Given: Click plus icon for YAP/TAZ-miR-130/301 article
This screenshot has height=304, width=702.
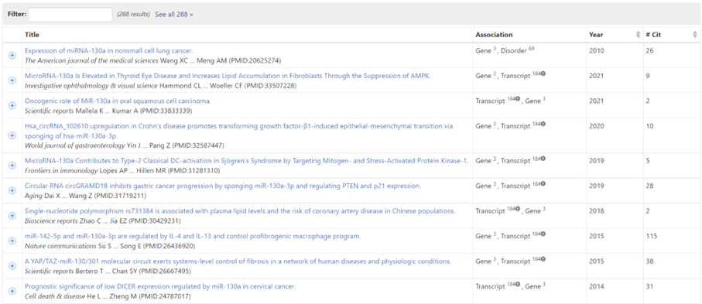Looking at the screenshot, I should tap(12, 266).
